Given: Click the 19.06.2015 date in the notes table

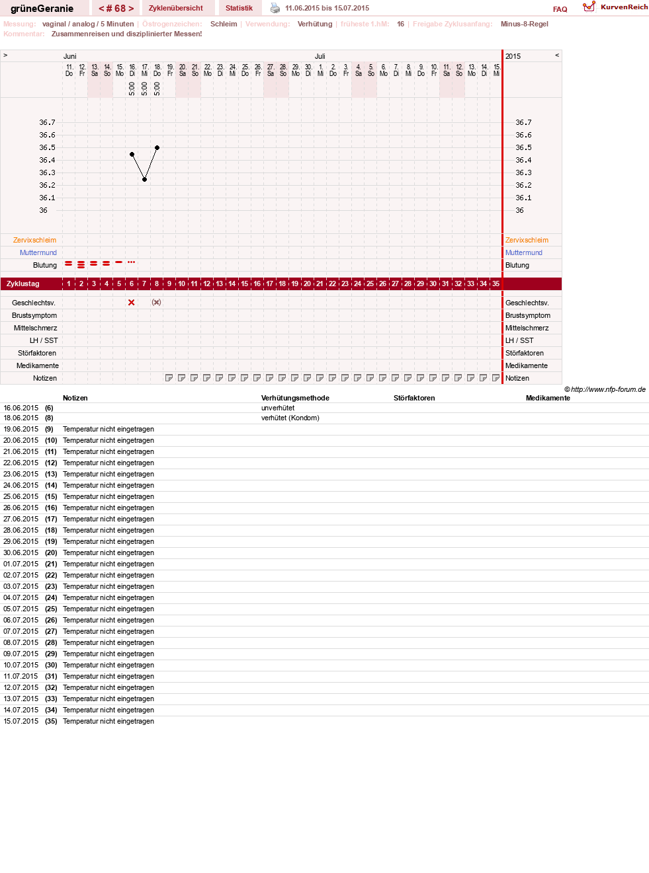Looking at the screenshot, I should point(21,429).
